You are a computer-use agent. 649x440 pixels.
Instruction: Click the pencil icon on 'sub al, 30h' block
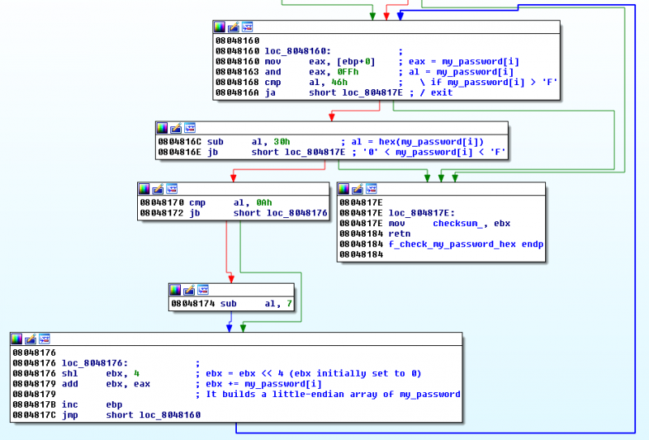tap(175, 127)
